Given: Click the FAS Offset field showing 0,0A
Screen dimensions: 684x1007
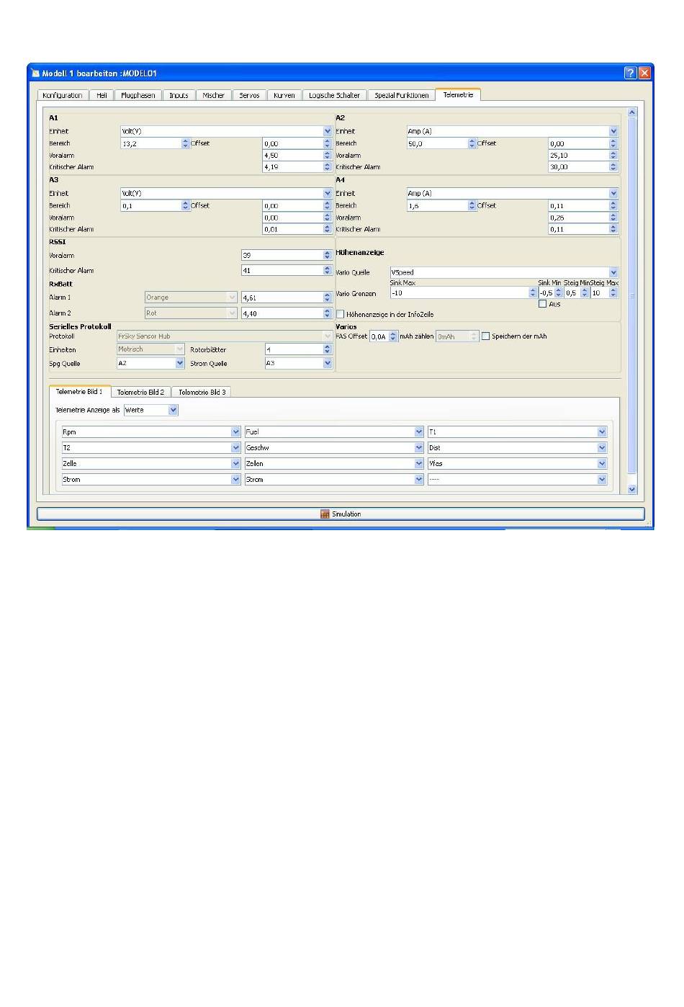Looking at the screenshot, I should pos(384,336).
